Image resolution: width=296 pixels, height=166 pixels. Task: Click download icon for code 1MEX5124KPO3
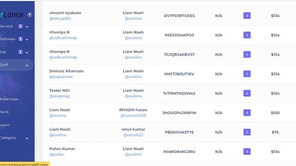247,35
